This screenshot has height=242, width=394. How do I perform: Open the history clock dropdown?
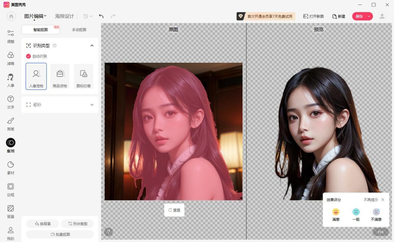pos(88,16)
